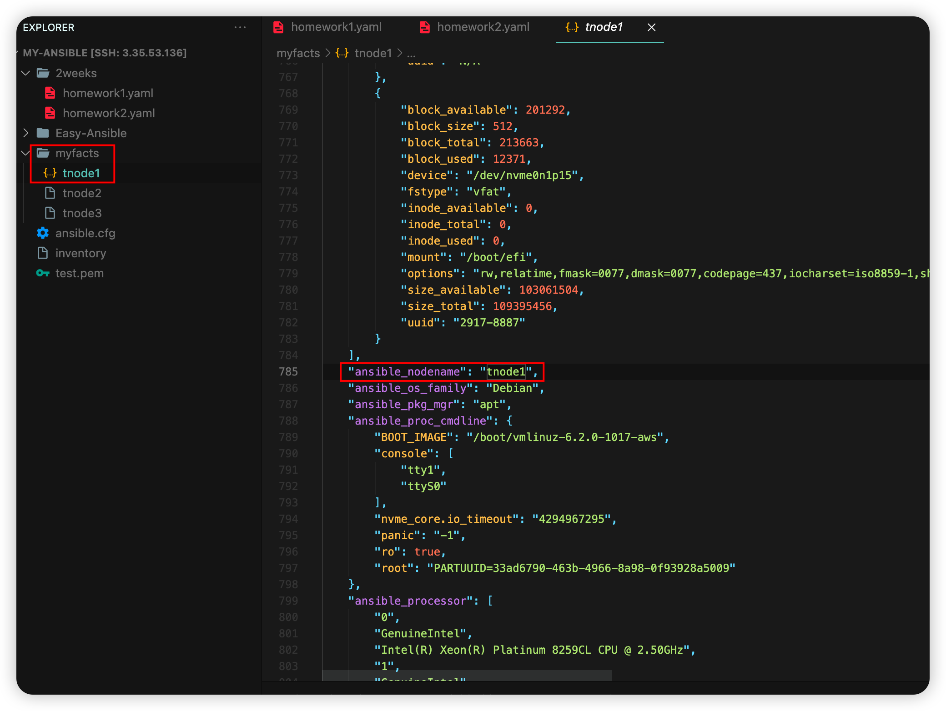
Task: Click the Easy-Ansible folder icon
Action: point(43,133)
